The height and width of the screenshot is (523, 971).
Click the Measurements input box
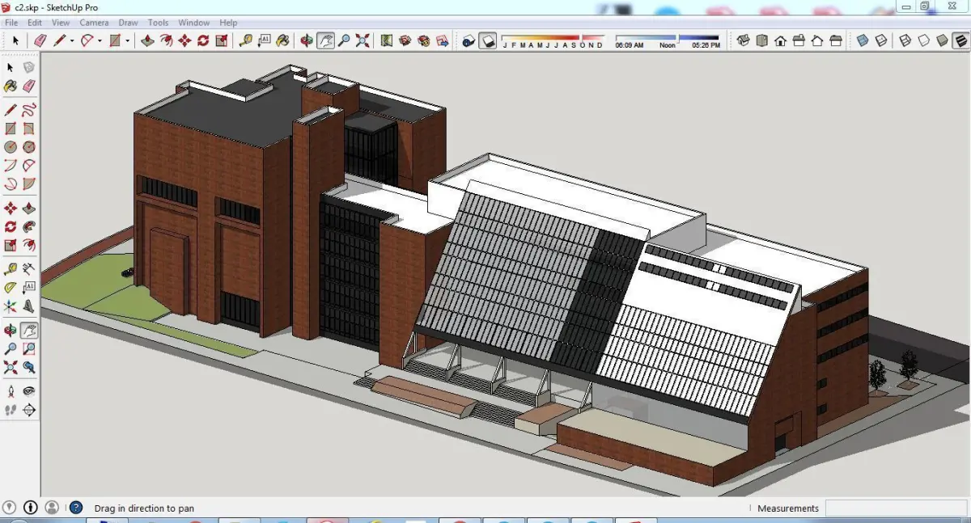894,508
